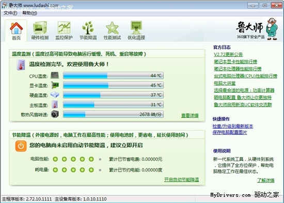284x203 pixels.
Task: Click the 主设备库版本: 1.0.10.1110 status text
Action: point(81,199)
